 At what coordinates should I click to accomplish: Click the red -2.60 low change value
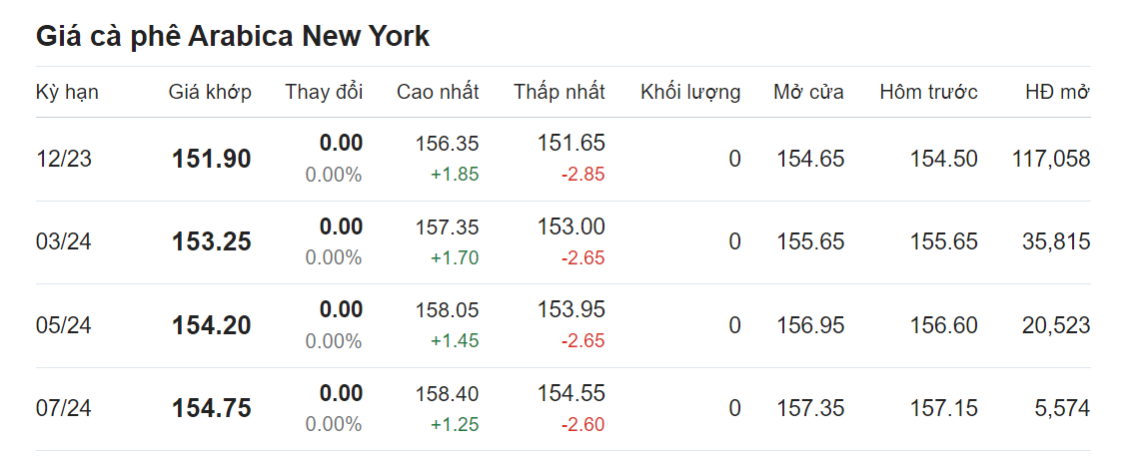(581, 425)
